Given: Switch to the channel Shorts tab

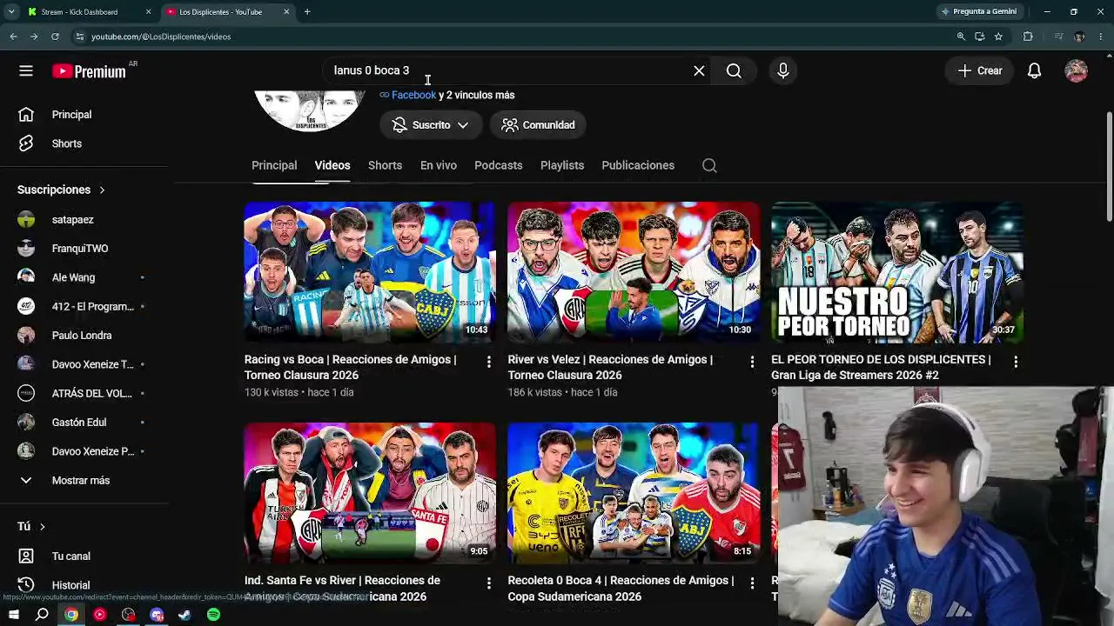Looking at the screenshot, I should tap(385, 165).
